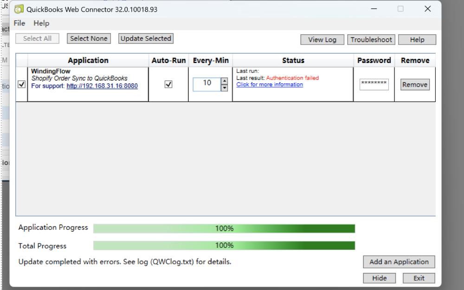Image resolution: width=464 pixels, height=290 pixels.
Task: Open Click for more information link
Action: 270,84
